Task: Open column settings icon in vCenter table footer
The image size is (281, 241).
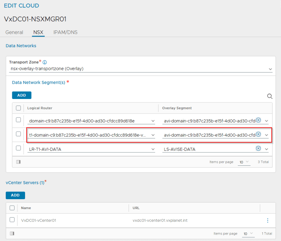Action: 12,233
